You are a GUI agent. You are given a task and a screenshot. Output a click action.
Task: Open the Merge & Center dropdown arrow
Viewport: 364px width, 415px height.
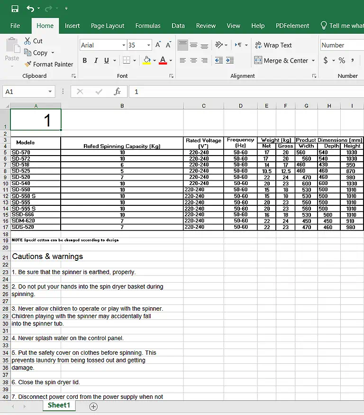coord(313,61)
